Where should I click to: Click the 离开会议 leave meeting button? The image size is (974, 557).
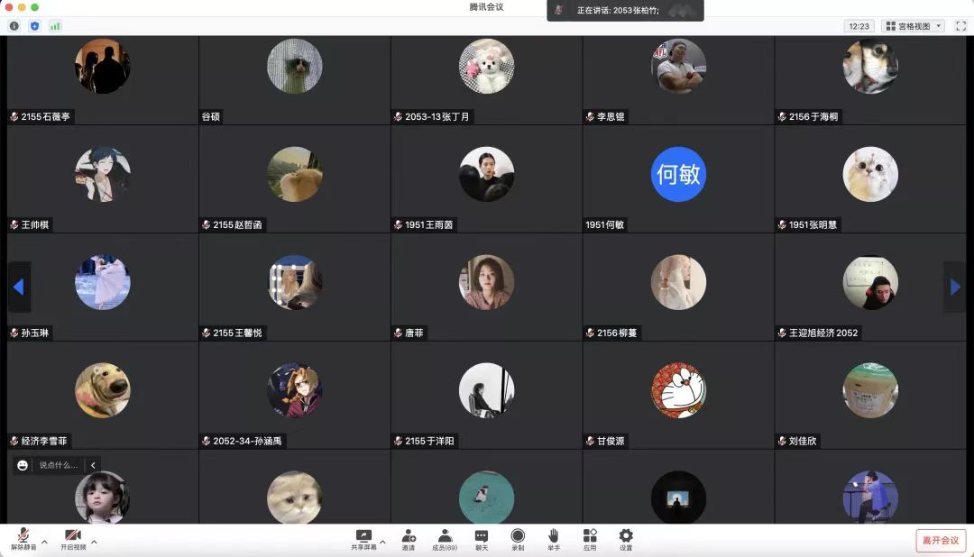pos(941,540)
